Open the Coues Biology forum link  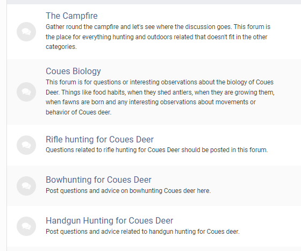tap(73, 71)
